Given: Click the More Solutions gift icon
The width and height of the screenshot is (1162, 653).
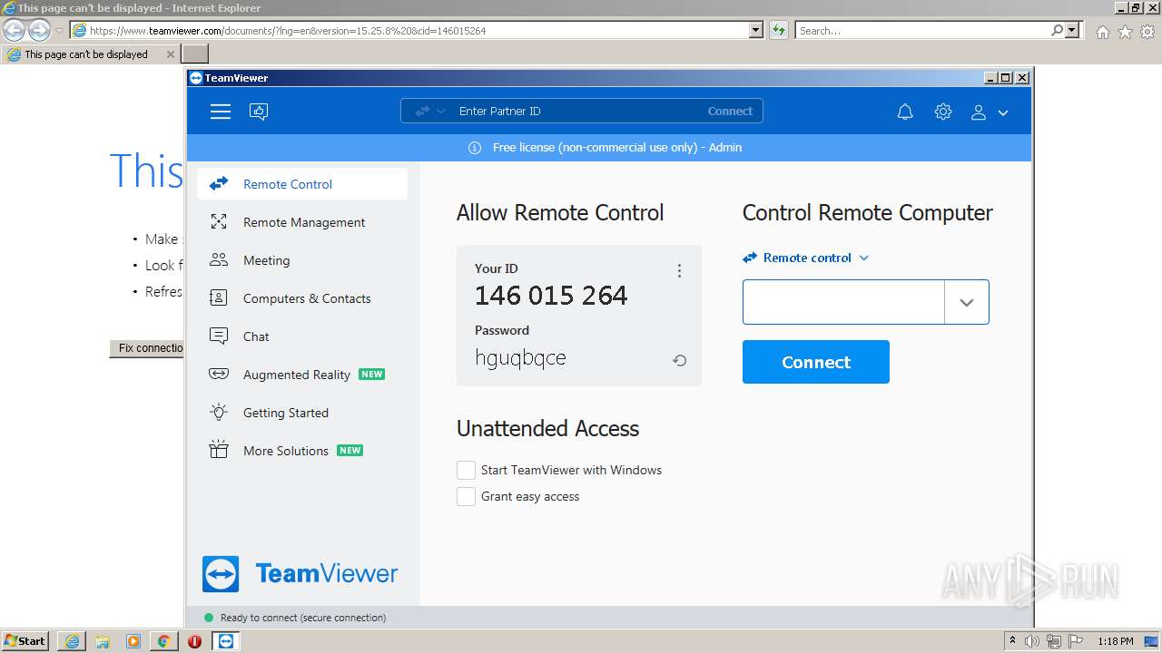Looking at the screenshot, I should [219, 450].
